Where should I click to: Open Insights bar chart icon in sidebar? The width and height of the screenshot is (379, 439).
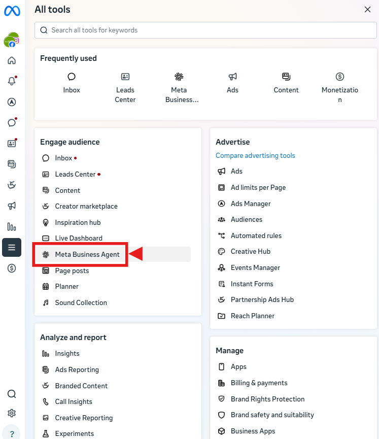tap(12, 226)
